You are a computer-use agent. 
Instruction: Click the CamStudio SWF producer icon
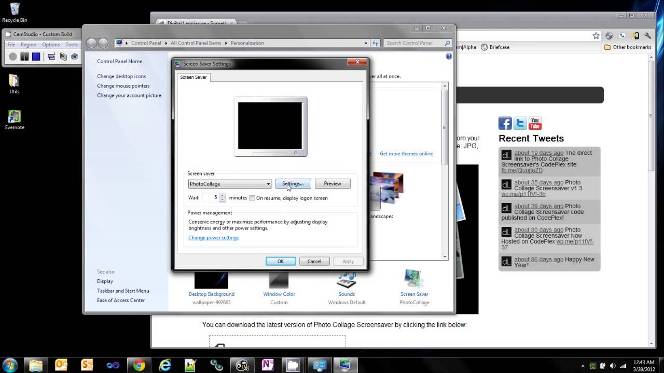[x=74, y=56]
